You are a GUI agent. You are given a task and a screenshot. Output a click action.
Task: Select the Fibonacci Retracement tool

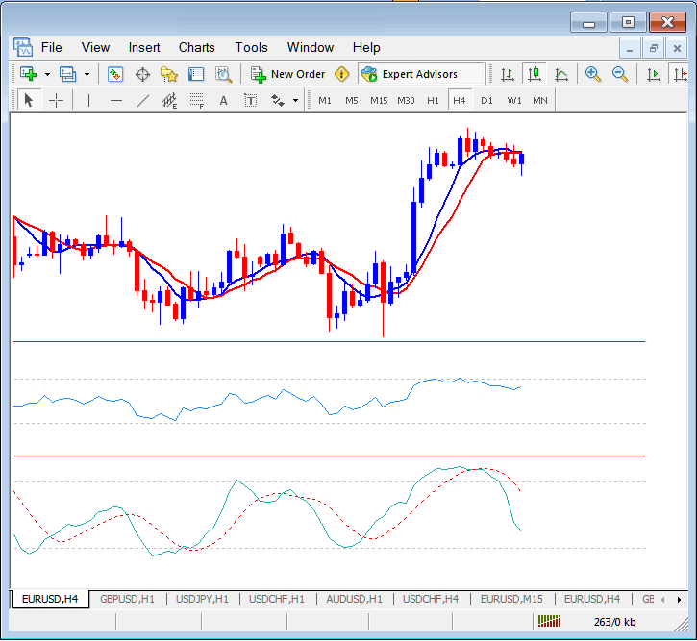[x=196, y=100]
